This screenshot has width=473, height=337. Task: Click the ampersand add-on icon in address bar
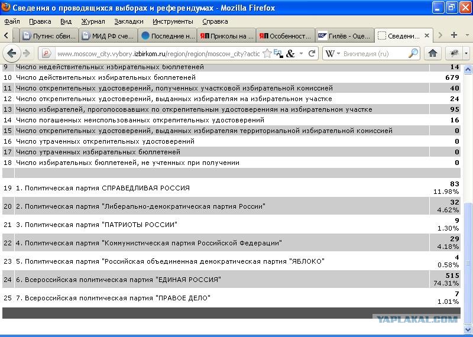pyautogui.click(x=290, y=54)
